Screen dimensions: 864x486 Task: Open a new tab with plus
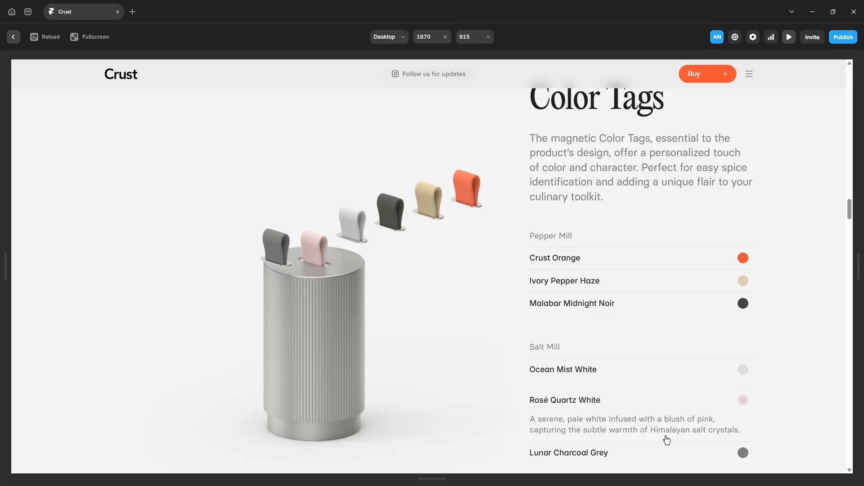pyautogui.click(x=132, y=12)
